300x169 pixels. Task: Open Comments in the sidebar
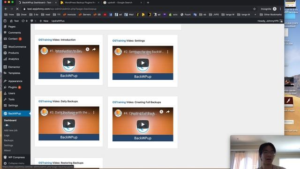[x=15, y=33]
